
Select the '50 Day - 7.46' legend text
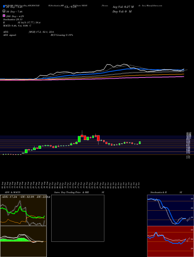14,12
